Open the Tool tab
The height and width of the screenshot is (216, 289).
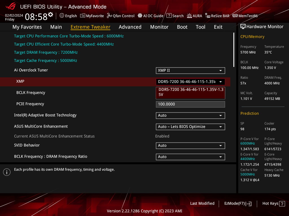point(200,27)
